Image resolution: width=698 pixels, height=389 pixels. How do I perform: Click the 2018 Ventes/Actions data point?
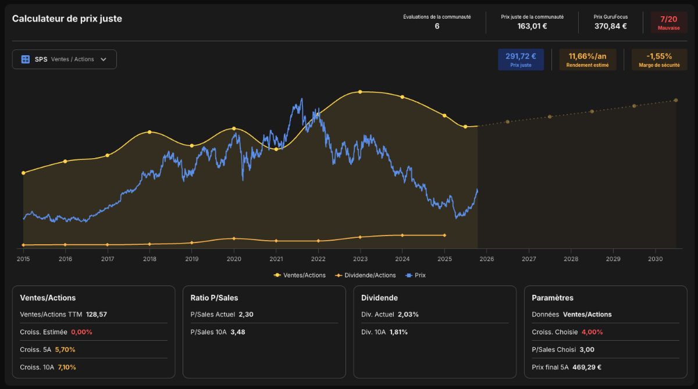point(149,132)
